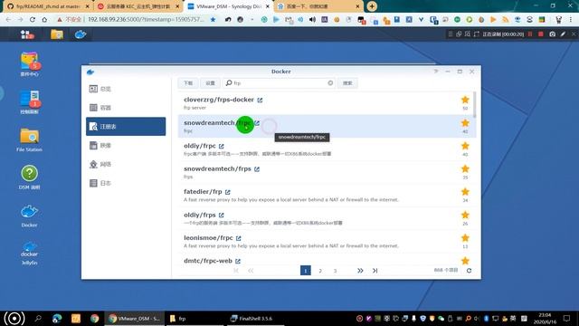
Task: Go to page 2 of results
Action: pos(320,271)
